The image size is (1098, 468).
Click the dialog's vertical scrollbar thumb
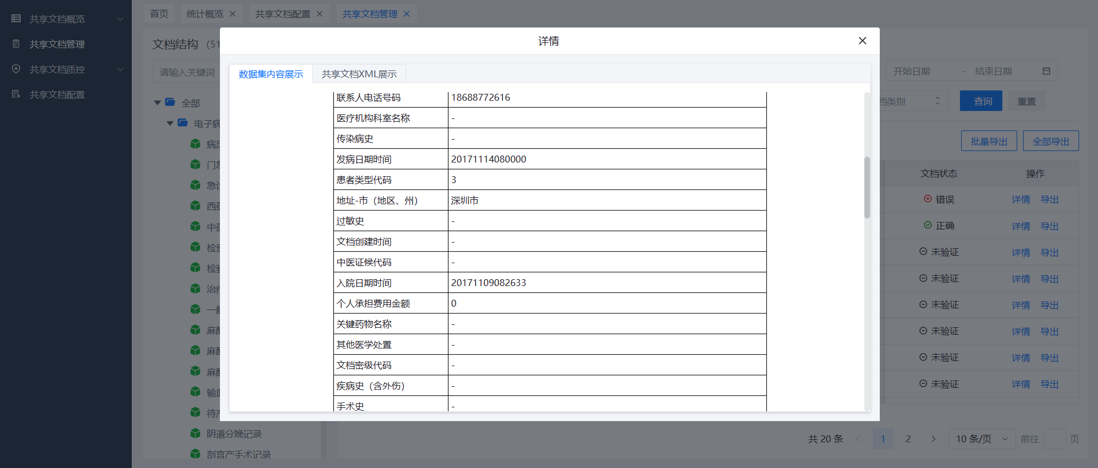coord(867,188)
